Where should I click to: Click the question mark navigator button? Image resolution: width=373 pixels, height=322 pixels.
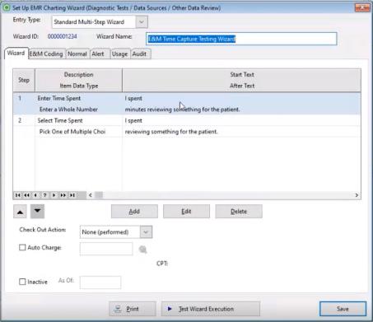(x=44, y=195)
